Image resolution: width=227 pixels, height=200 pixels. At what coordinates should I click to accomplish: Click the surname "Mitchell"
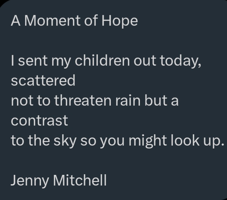click(x=80, y=180)
